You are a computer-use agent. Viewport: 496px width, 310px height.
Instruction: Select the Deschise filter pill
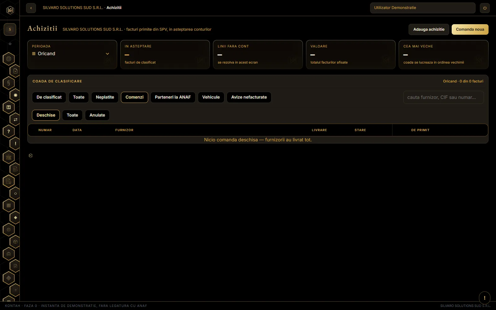click(x=46, y=115)
